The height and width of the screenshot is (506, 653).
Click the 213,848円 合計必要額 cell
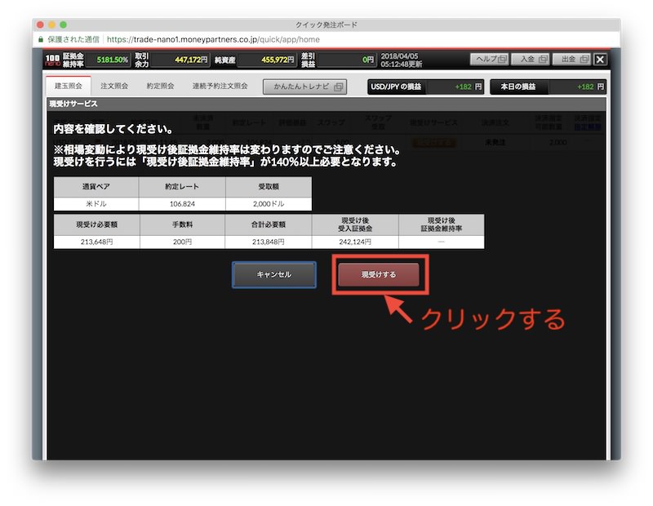click(x=269, y=242)
